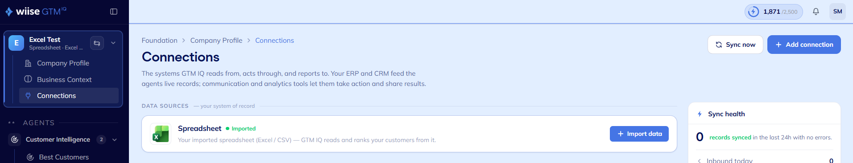Click the Excel spreadsheet icon
853x163 pixels.
pyautogui.click(x=161, y=134)
